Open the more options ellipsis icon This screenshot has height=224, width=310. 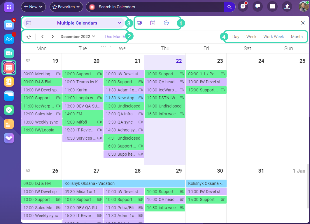pos(166,23)
